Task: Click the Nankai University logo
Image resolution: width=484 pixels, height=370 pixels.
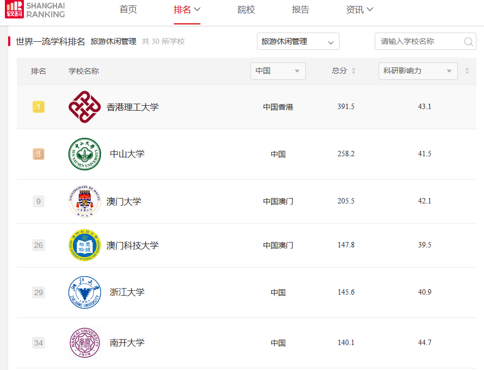Action: pos(85,343)
